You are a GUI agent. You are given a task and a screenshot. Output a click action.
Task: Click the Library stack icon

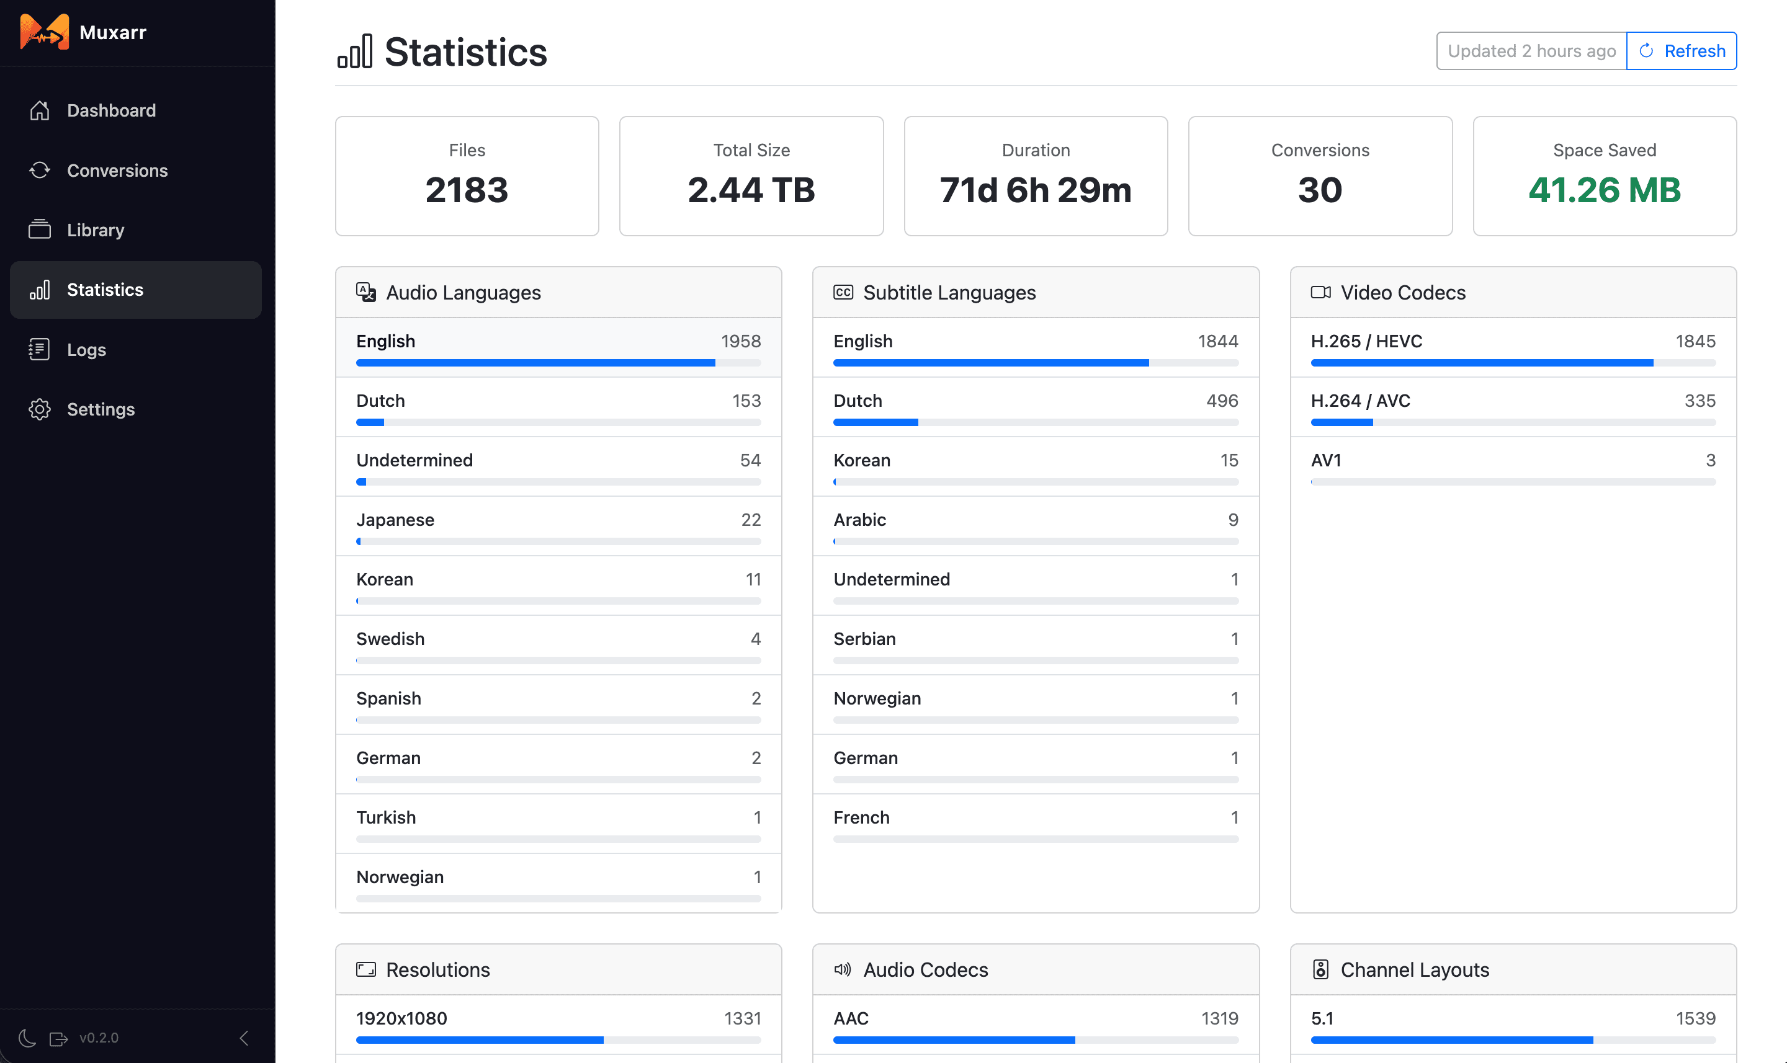click(x=40, y=230)
